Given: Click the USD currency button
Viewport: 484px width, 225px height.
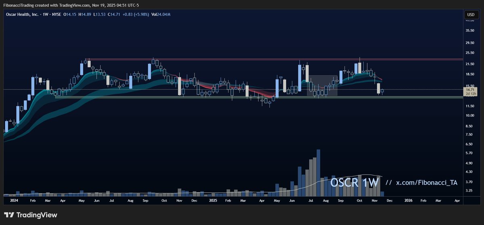Looking at the screenshot, I should pos(471,15).
